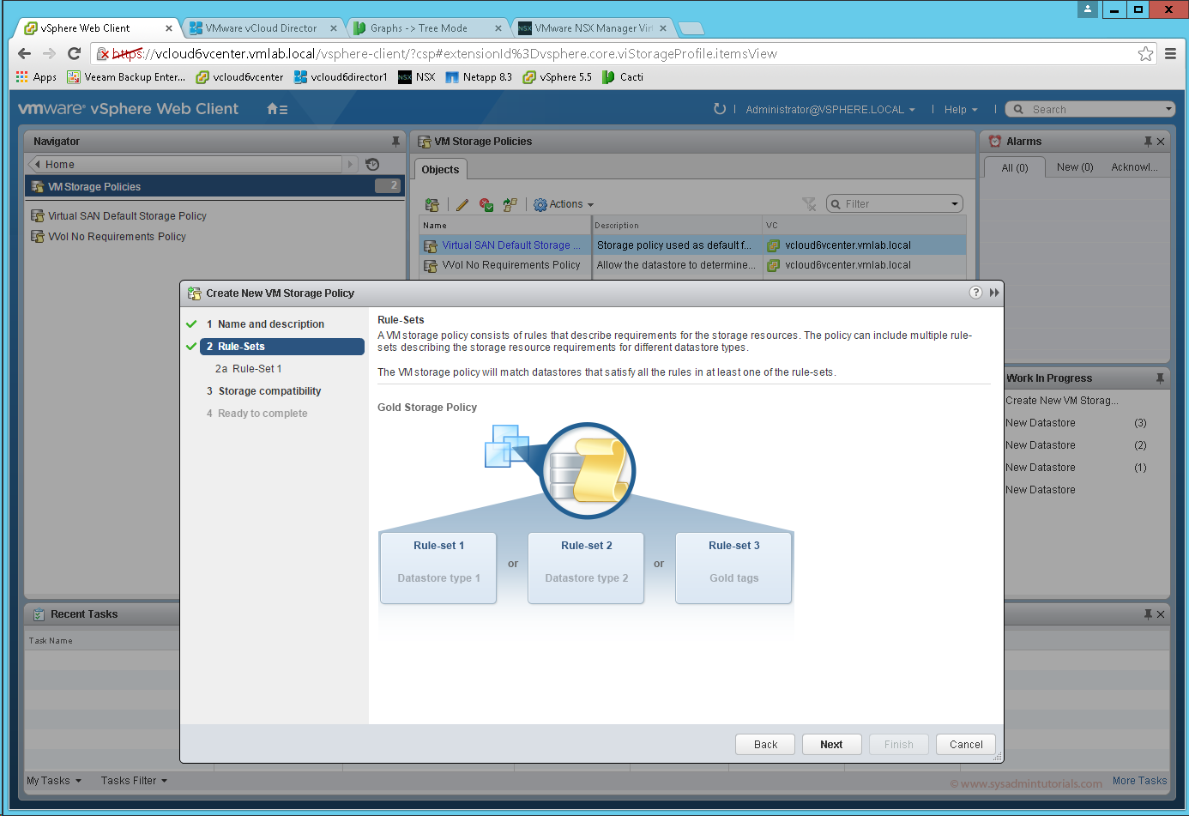Open the Actions dropdown menu
Screen dimensions: 1189x816
coord(564,204)
